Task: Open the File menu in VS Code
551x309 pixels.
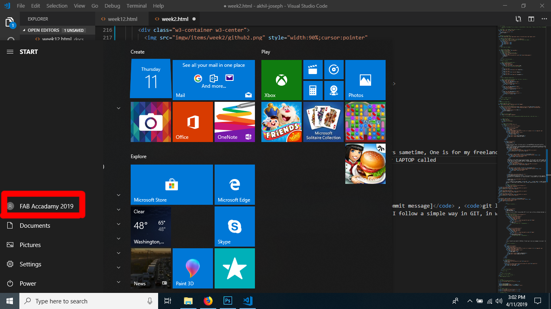Action: pyautogui.click(x=21, y=6)
